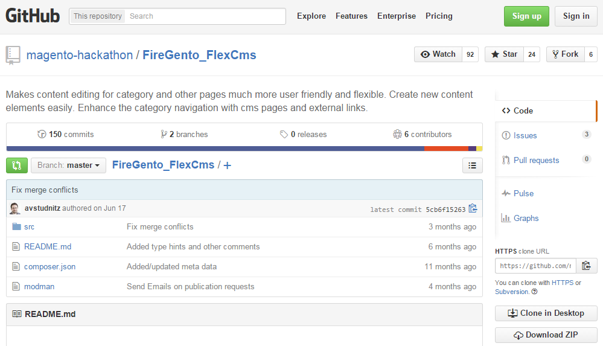Screen dimensions: 603x346
Task: Click the README.md file icon in list
Action: pos(16,246)
